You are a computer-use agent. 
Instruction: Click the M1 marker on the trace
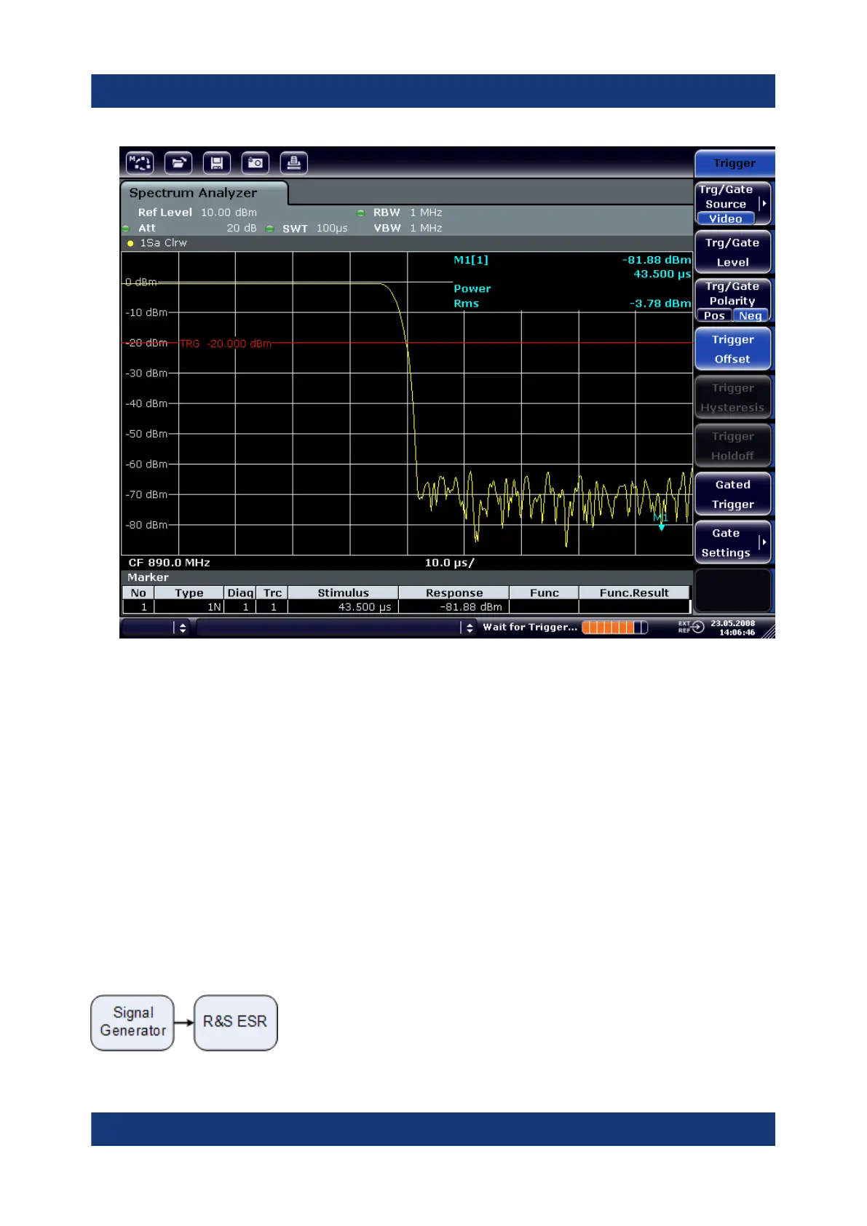coord(661,523)
